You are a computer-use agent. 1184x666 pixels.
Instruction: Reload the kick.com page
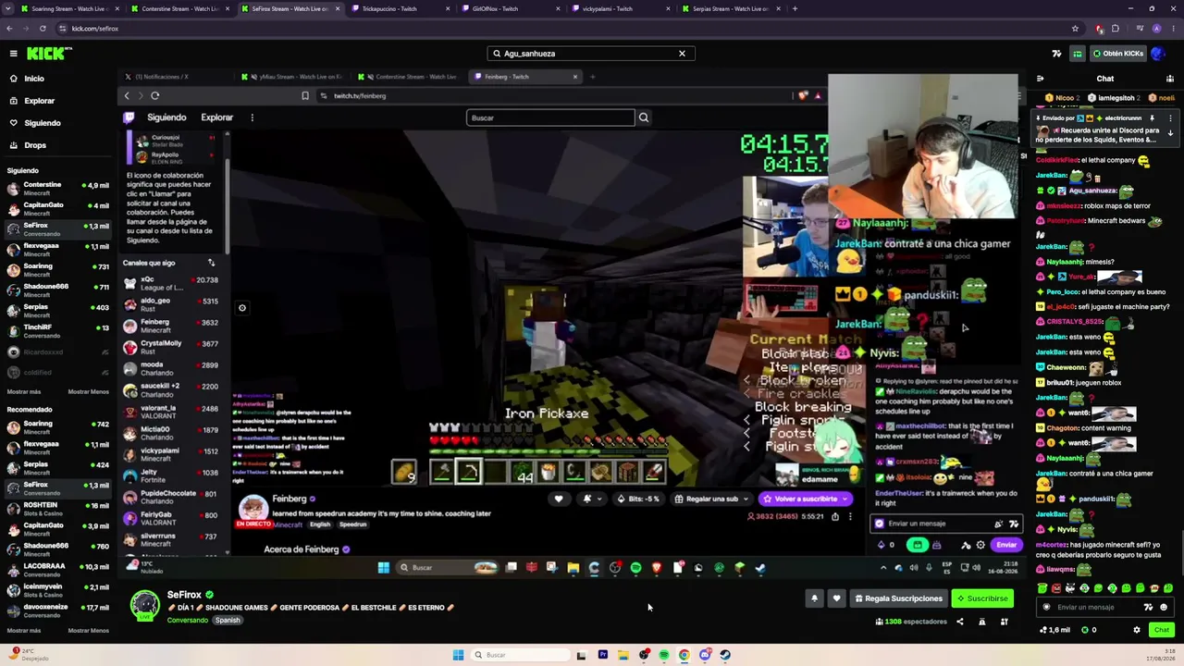pyautogui.click(x=43, y=29)
